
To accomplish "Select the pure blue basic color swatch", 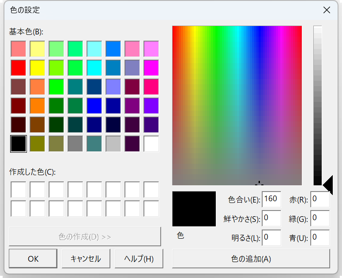I will point(94,106).
